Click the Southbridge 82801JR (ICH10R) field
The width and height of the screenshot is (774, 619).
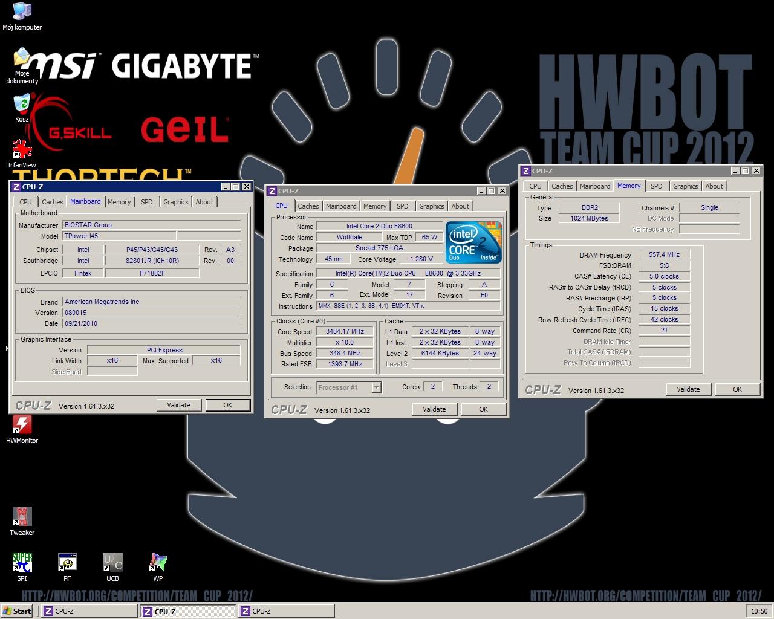coord(152,261)
